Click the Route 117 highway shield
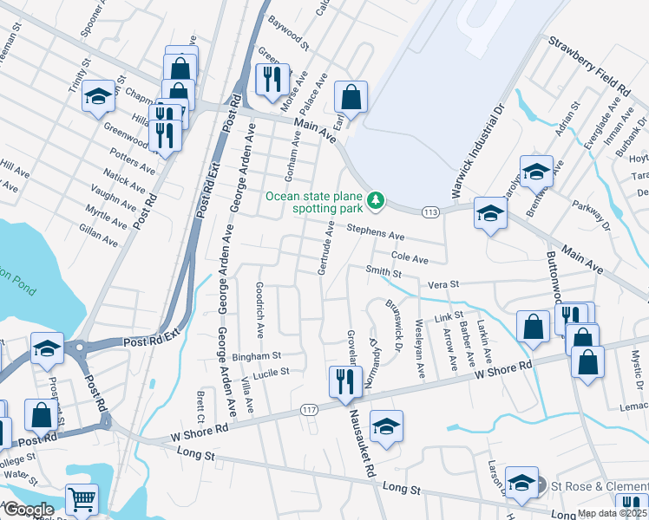Image resolution: width=649 pixels, height=520 pixels. (309, 410)
